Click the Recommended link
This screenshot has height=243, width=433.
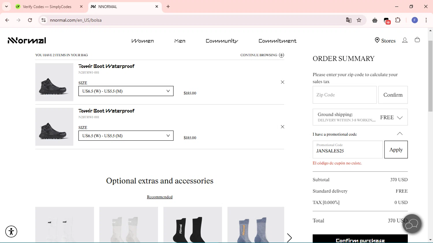(160, 197)
